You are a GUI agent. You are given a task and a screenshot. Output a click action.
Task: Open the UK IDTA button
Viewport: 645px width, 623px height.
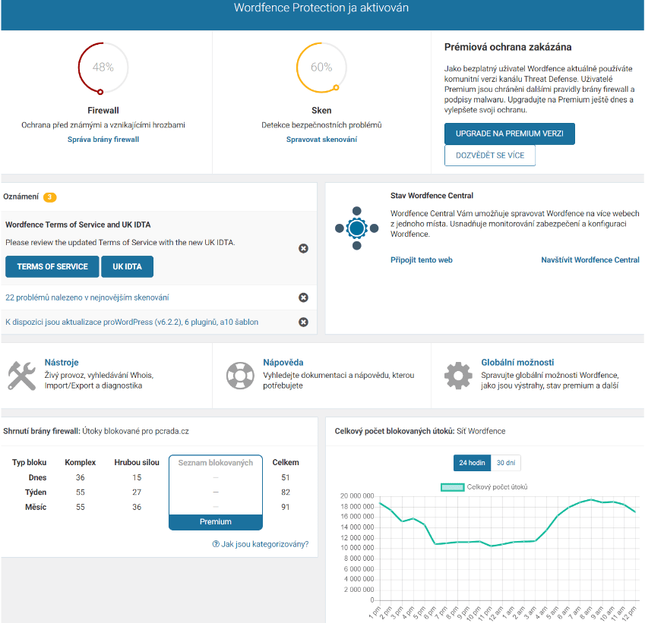(x=127, y=266)
